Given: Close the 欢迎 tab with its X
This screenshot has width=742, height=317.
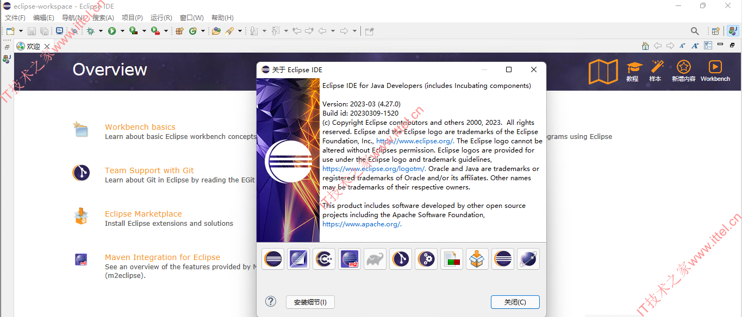Looking at the screenshot, I should coord(47,46).
